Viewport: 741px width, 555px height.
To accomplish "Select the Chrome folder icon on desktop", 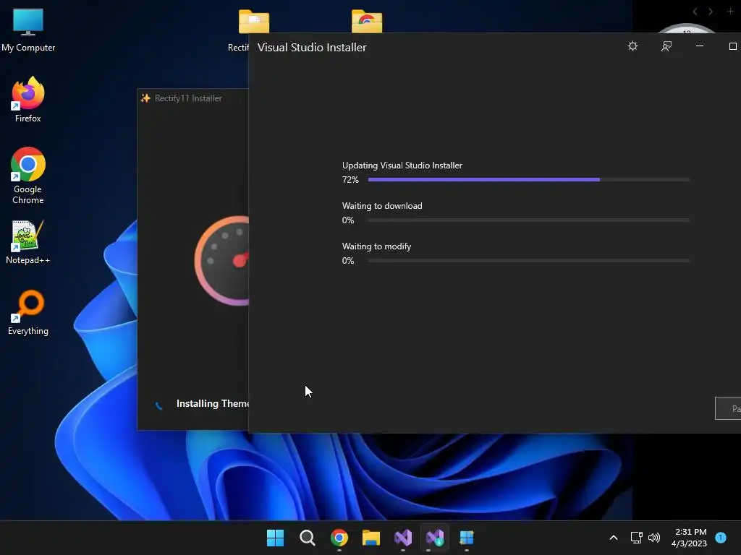I will 367,22.
